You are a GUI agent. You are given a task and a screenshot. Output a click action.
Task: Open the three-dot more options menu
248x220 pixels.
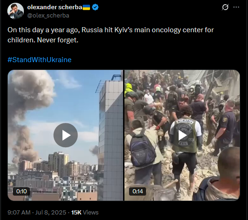pyautogui.click(x=237, y=7)
